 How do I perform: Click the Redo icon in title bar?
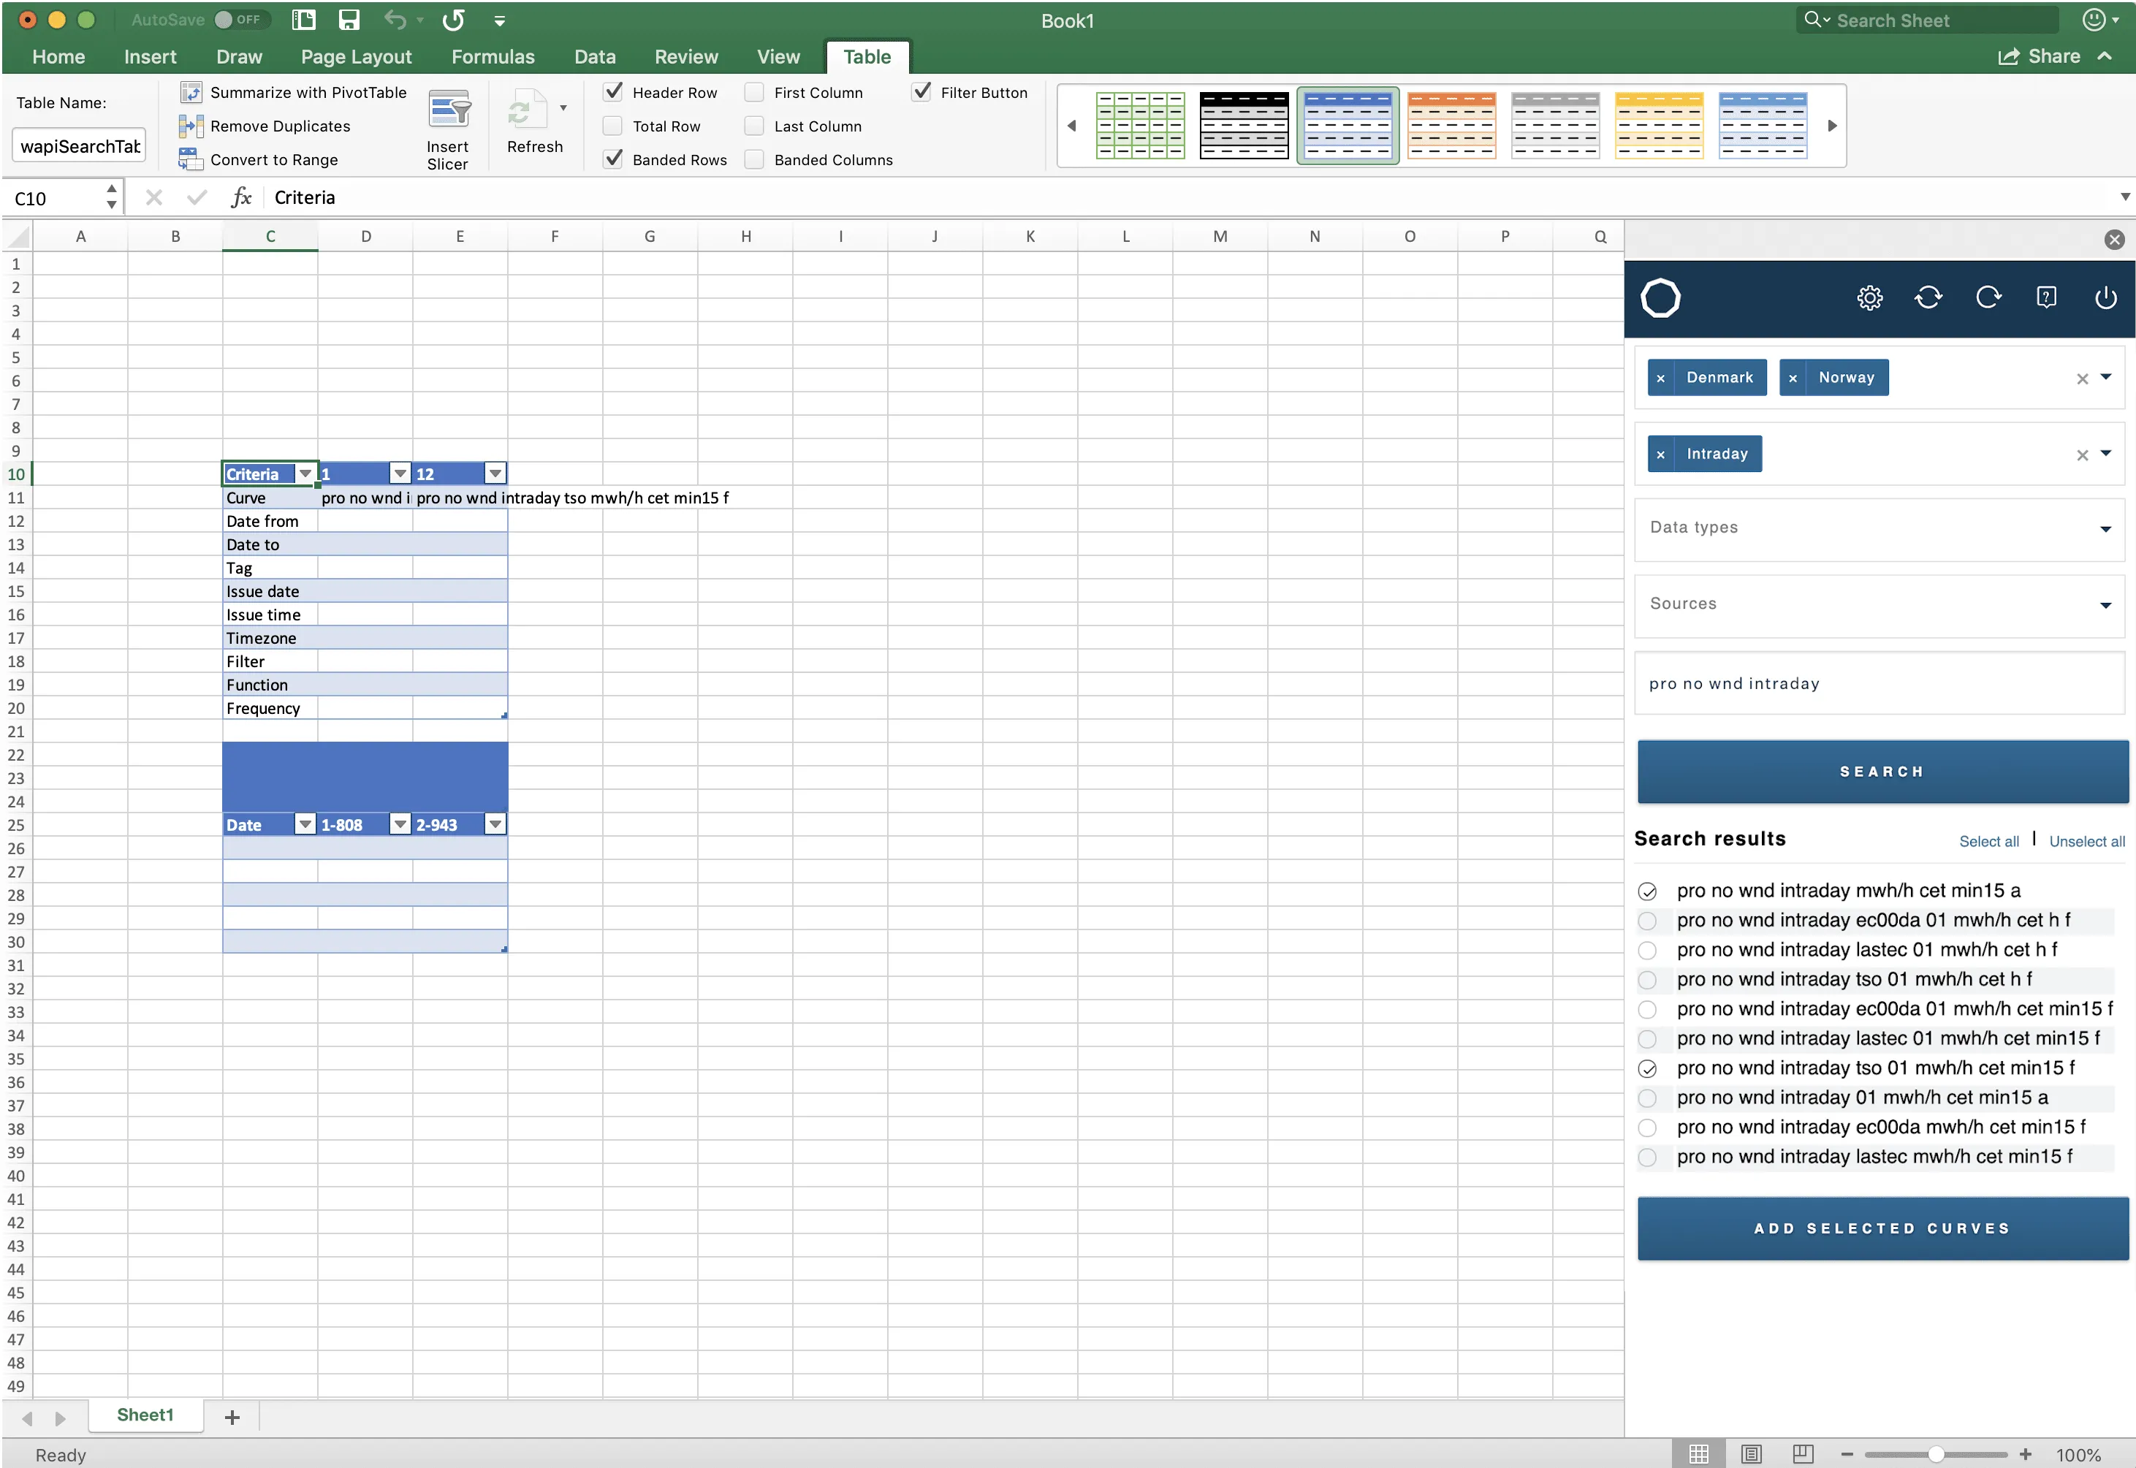(x=454, y=20)
